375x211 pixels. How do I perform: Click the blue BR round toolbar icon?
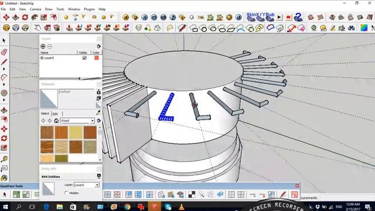[163, 17]
